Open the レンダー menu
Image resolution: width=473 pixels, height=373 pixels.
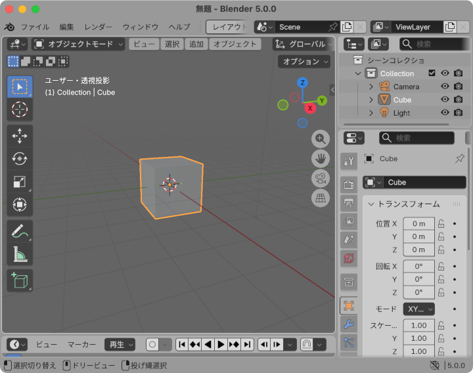tap(99, 27)
